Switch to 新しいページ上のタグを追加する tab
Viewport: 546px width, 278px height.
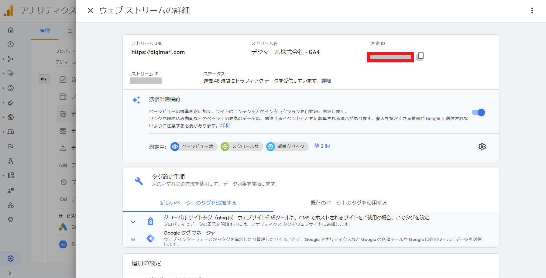click(x=198, y=203)
